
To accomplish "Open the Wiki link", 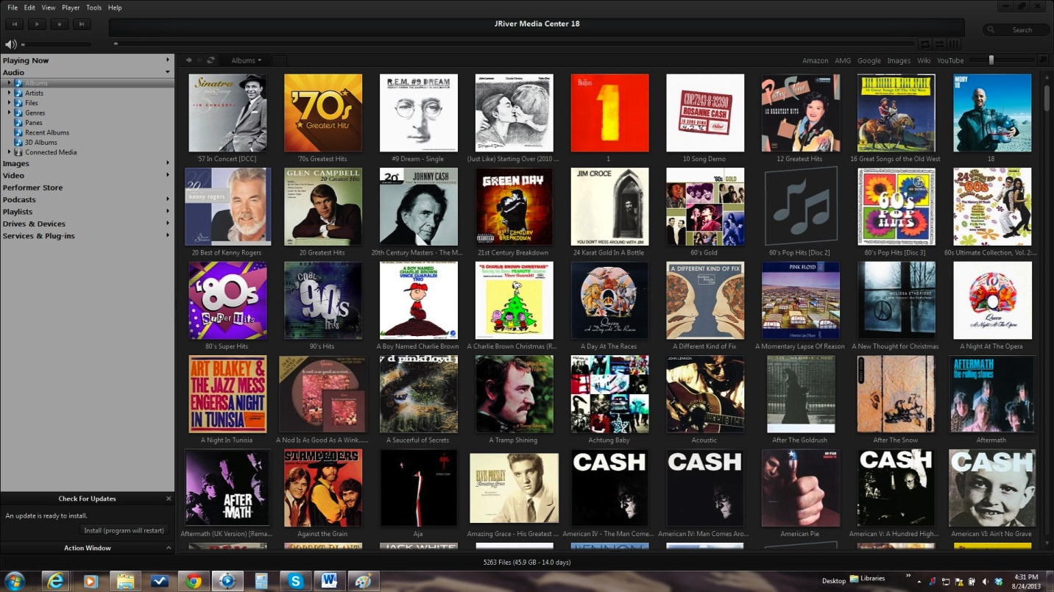I will click(x=924, y=61).
